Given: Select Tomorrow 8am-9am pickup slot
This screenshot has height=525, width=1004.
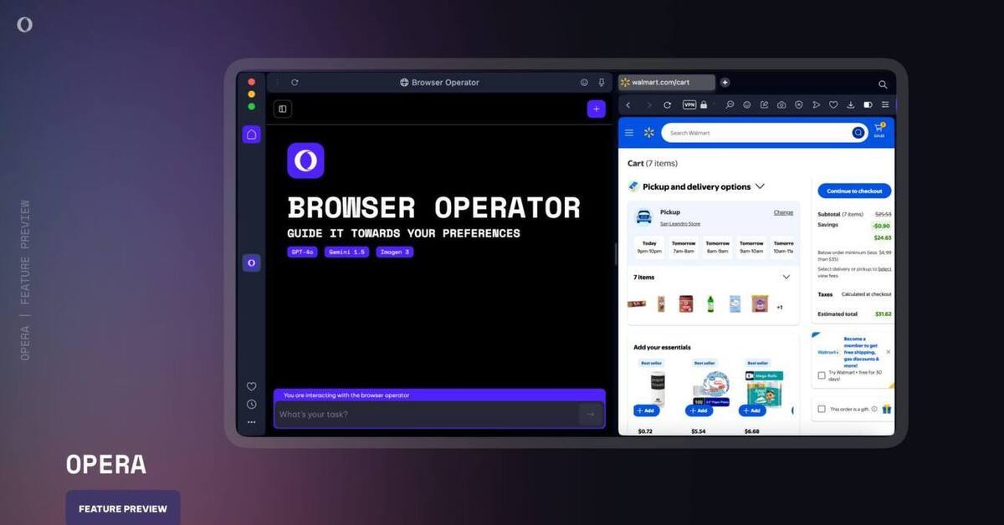Looking at the screenshot, I should [717, 247].
